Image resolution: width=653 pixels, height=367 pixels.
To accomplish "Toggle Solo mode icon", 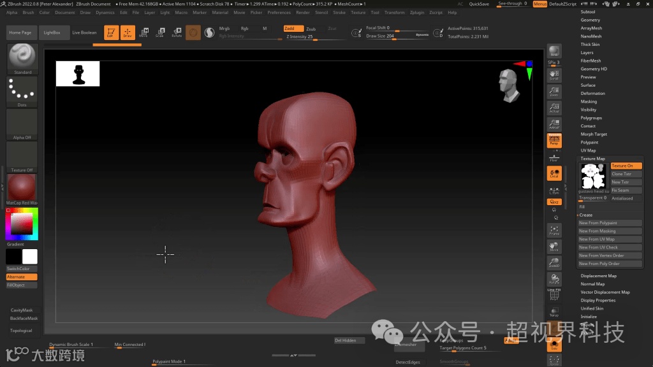I will 554,345.
